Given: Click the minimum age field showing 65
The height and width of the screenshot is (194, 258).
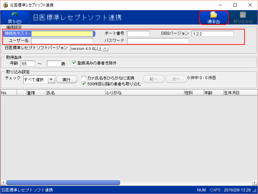Looking at the screenshot, I should [28, 63].
